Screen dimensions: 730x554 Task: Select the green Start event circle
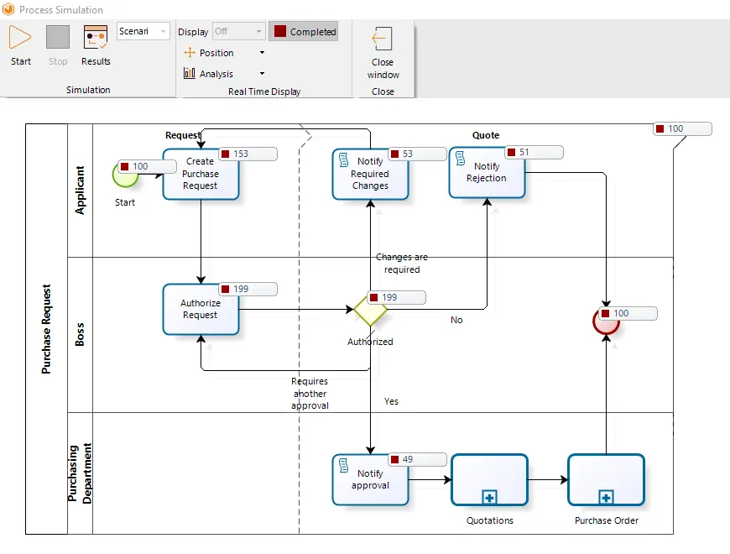coord(125,175)
